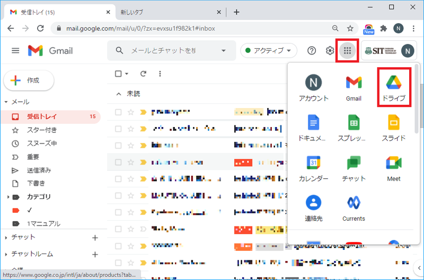Click the search magnifier icon
The height and width of the screenshot is (280, 424).
pyautogui.click(x=119, y=50)
